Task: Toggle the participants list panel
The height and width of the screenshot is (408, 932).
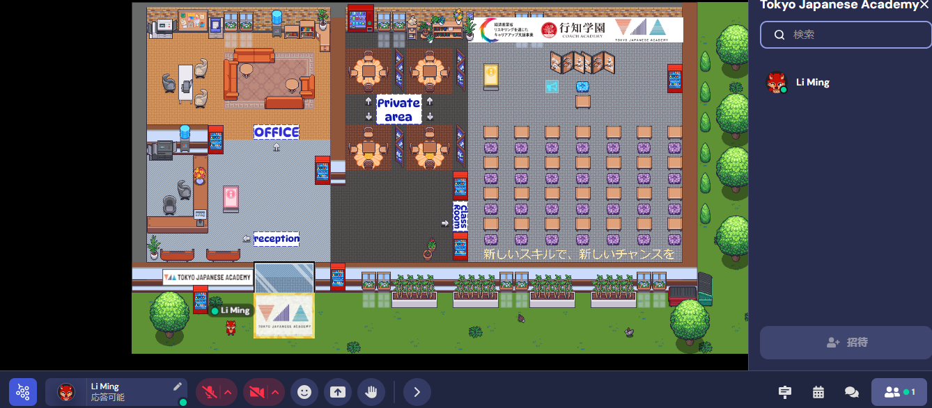Action: (899, 392)
